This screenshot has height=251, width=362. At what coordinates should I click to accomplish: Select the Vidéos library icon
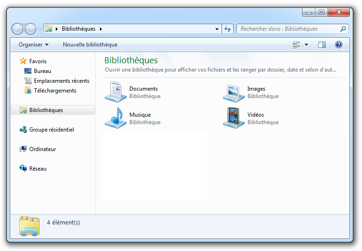[234, 118]
